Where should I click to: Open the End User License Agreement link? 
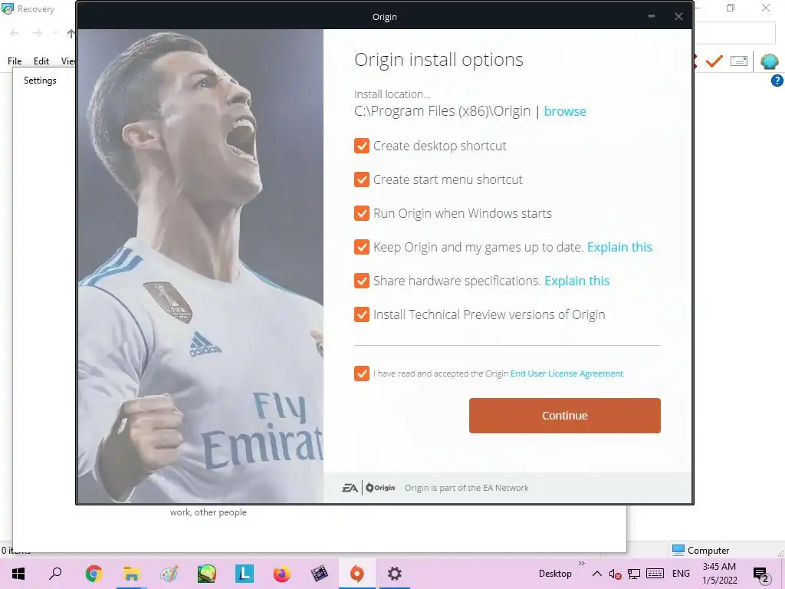567,373
